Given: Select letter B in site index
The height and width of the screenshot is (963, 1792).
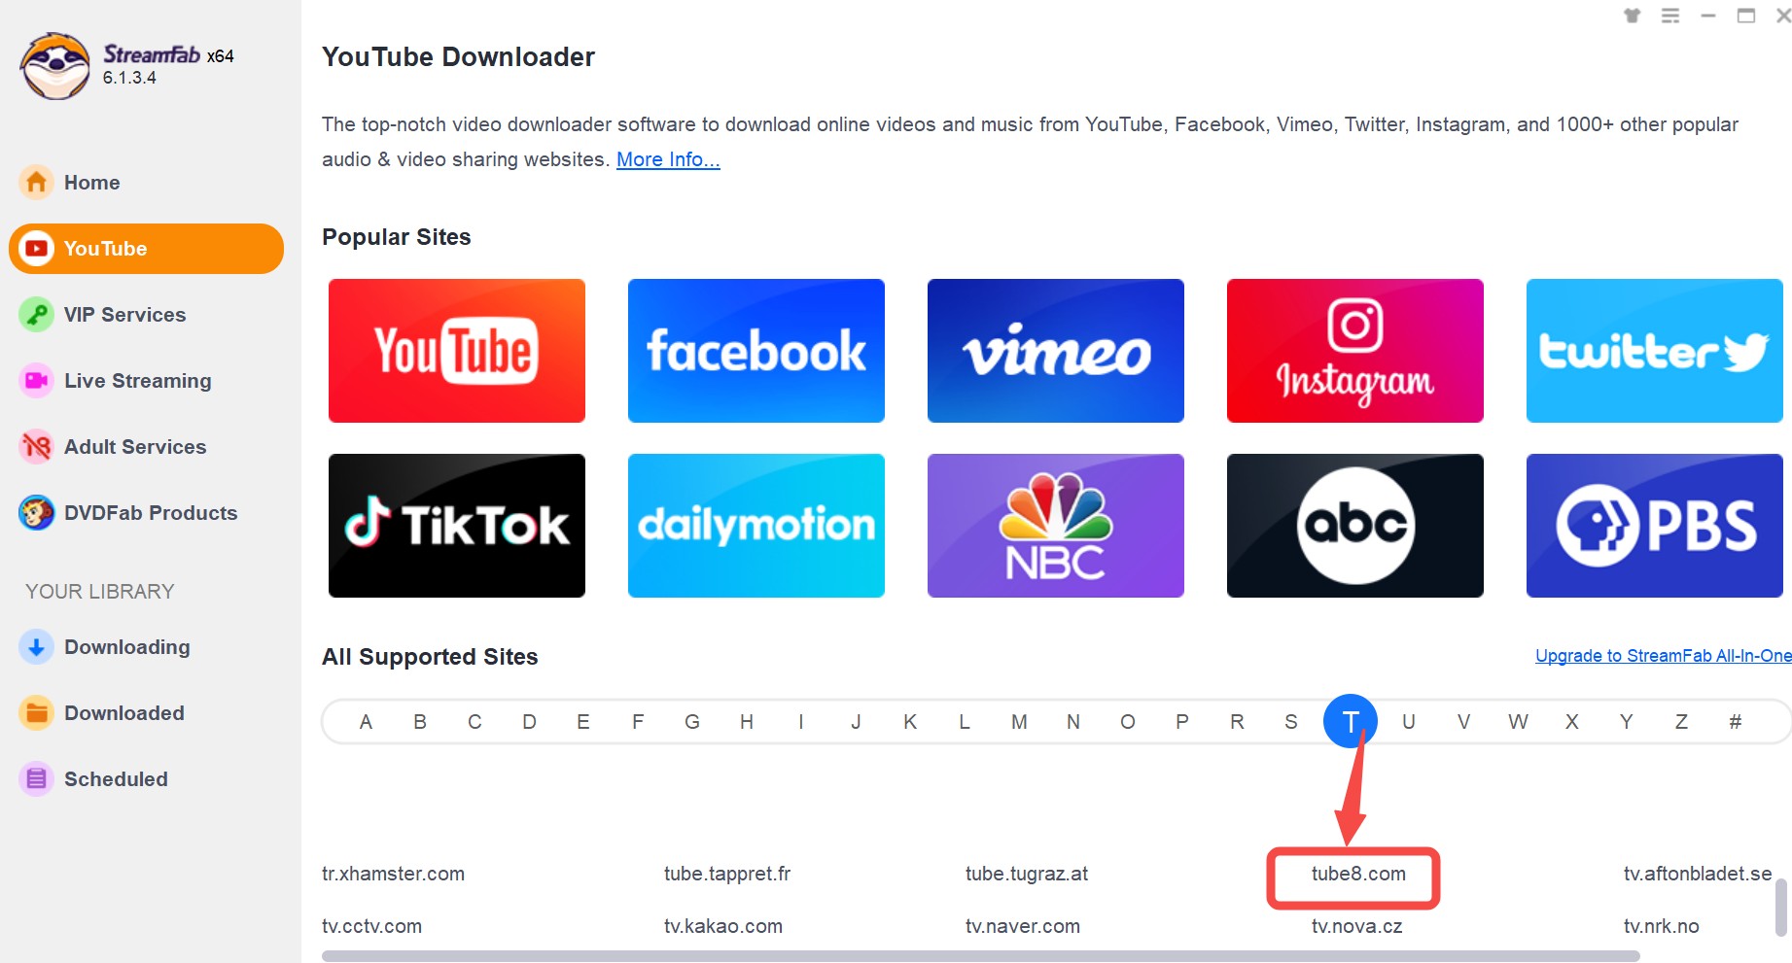Looking at the screenshot, I should (420, 722).
